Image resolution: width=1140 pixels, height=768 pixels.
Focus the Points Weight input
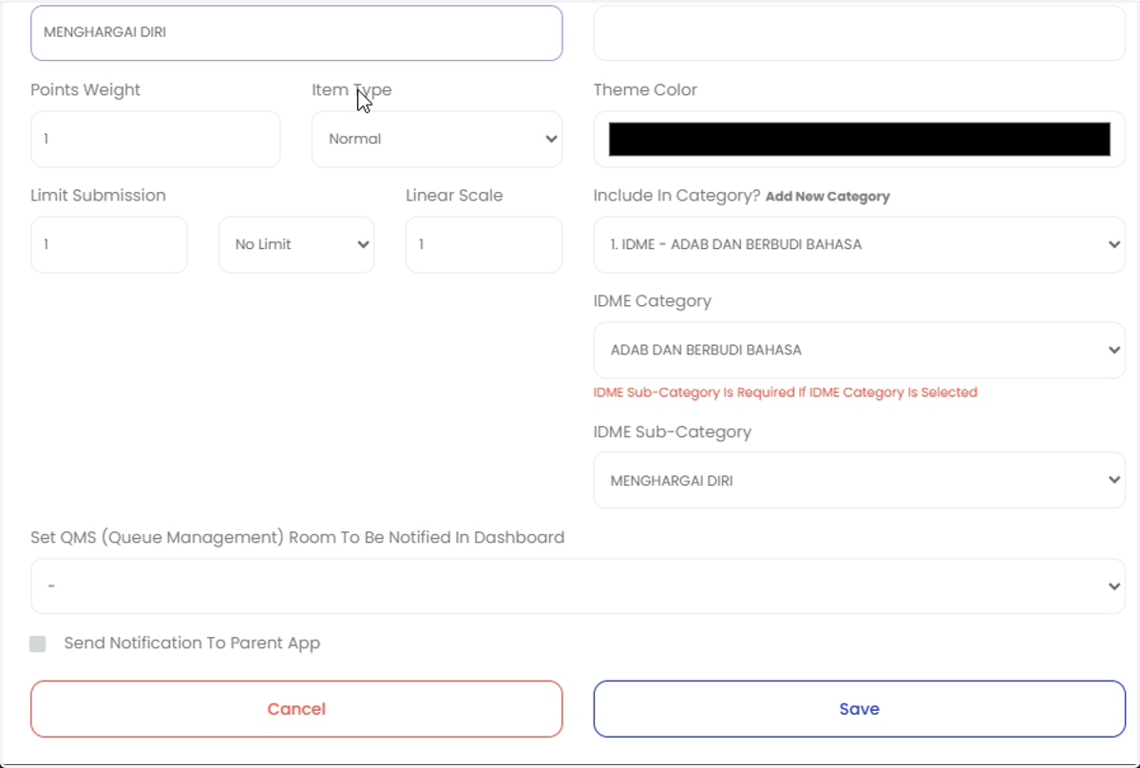[156, 139]
